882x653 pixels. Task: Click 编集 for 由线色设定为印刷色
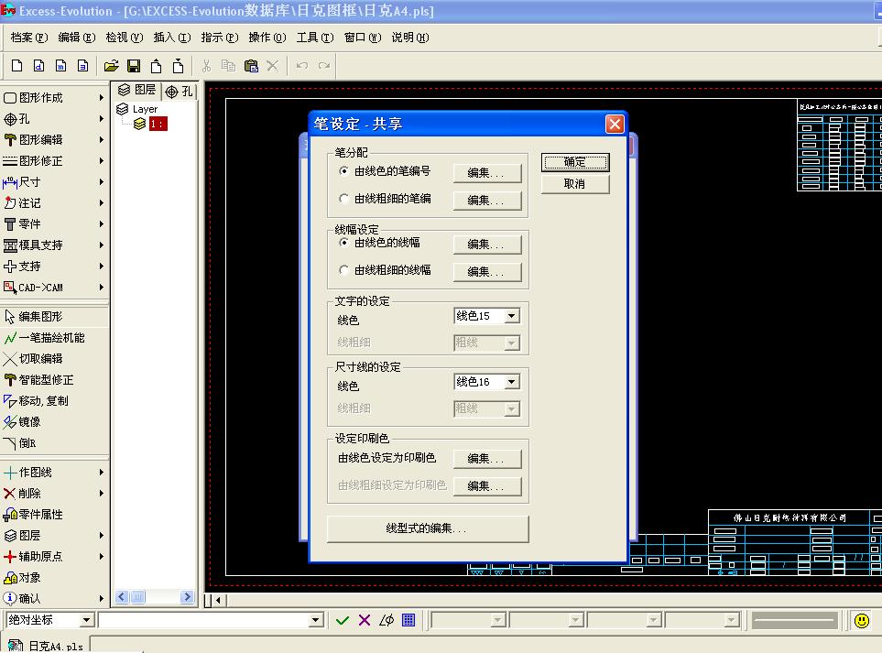[487, 459]
